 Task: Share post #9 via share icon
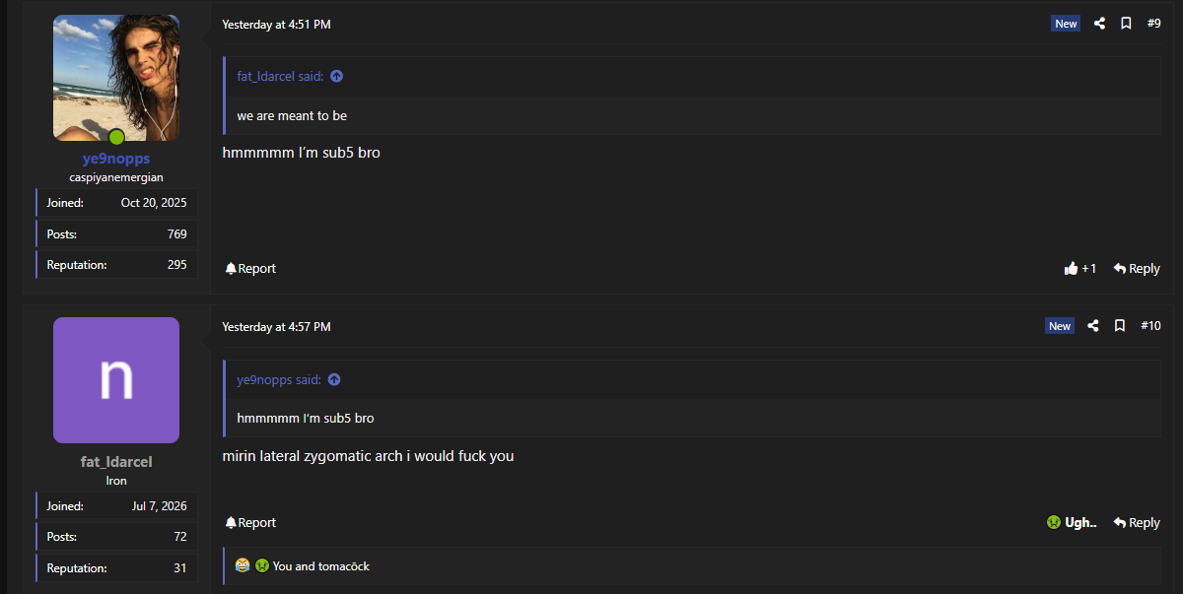[1099, 24]
